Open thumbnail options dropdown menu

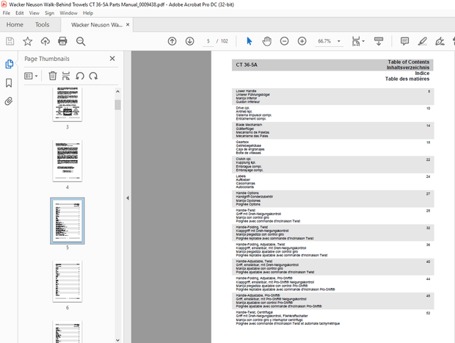click(x=31, y=76)
